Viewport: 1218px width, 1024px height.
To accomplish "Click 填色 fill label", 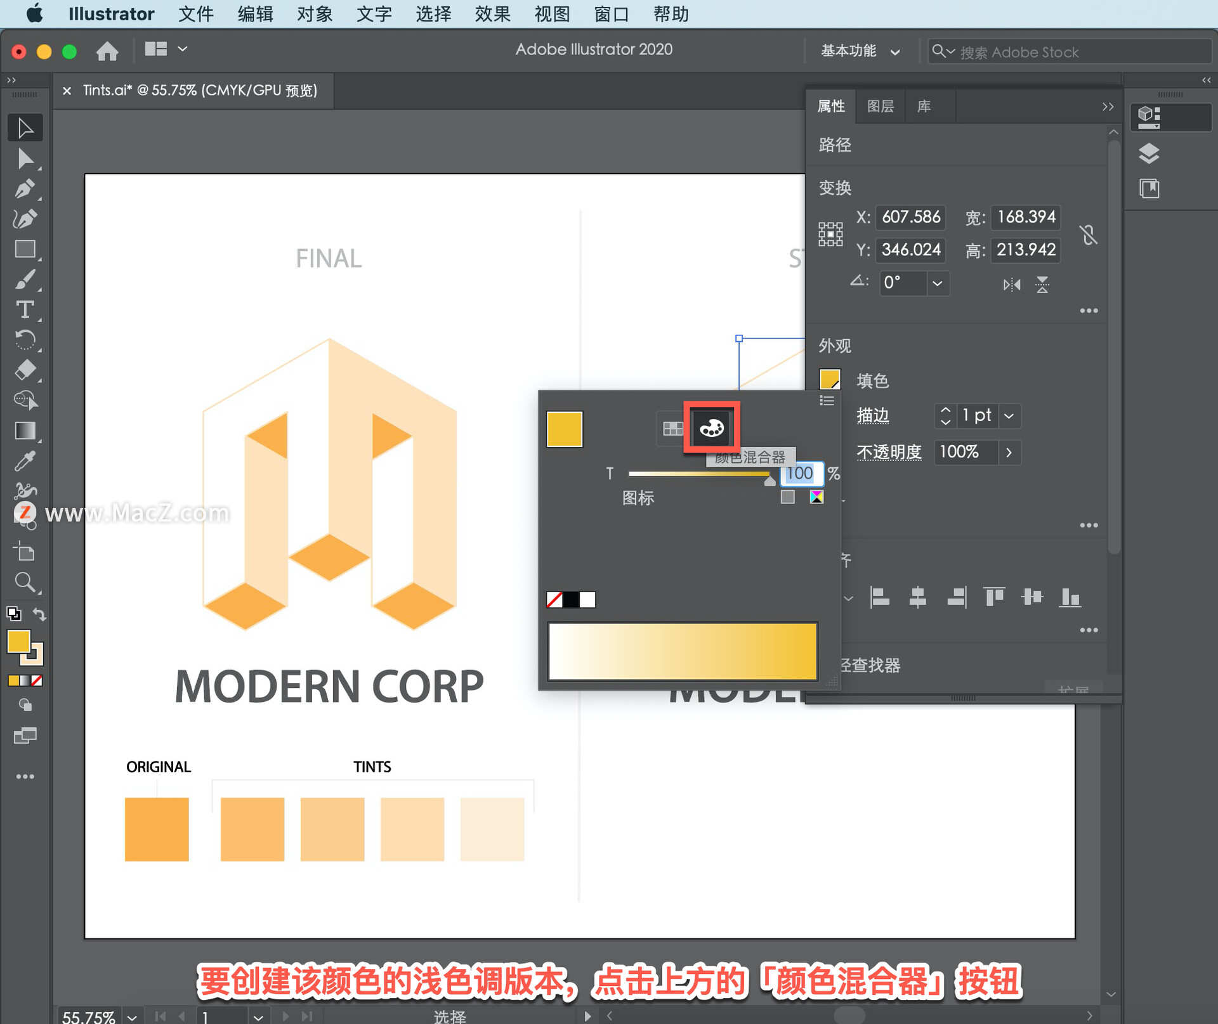I will point(873,380).
